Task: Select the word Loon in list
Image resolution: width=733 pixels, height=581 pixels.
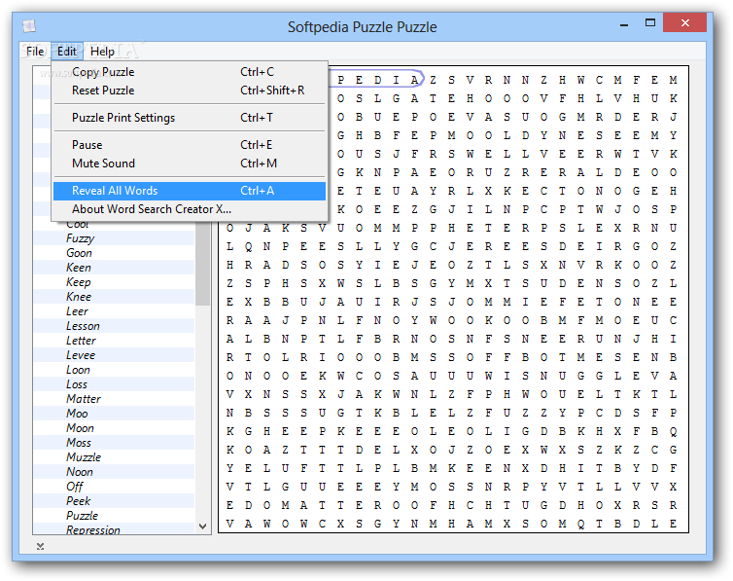Action: [78, 370]
